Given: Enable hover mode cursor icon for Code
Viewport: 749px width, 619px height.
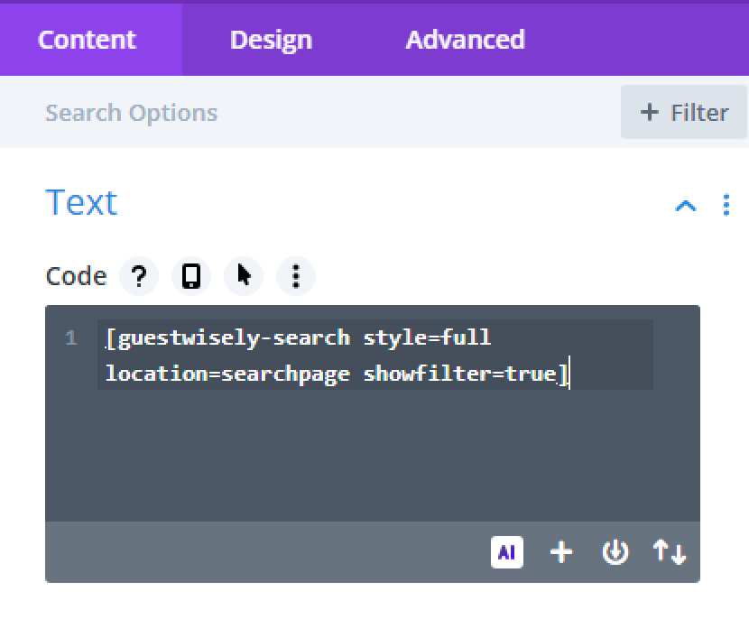Looking at the screenshot, I should [x=244, y=276].
